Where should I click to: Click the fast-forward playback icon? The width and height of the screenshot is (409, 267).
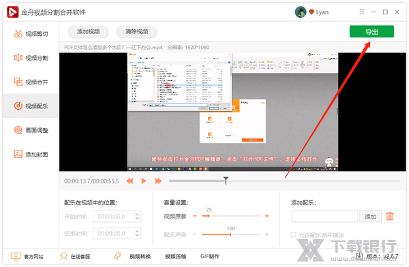pos(158,181)
